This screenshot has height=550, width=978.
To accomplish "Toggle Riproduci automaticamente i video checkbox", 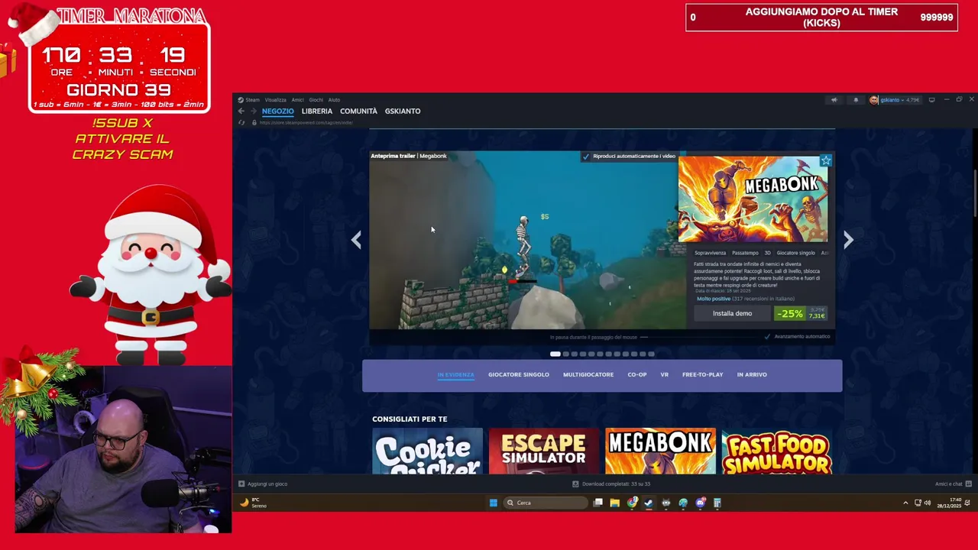I will click(x=586, y=156).
